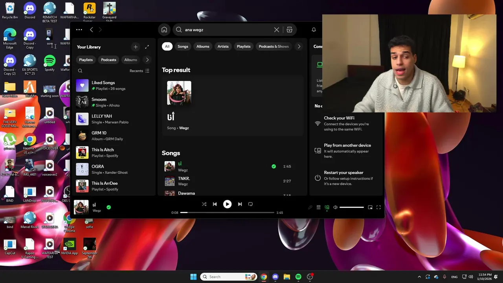Filter library by Albums chip

point(130,60)
